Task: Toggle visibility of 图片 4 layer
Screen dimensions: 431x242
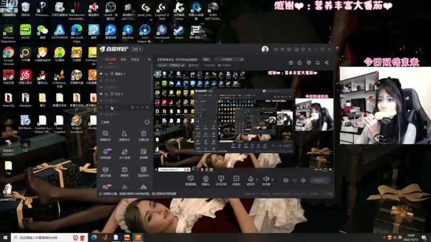Action: 101,101
